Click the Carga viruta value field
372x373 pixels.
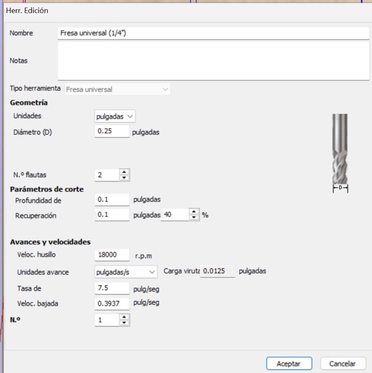pos(217,271)
